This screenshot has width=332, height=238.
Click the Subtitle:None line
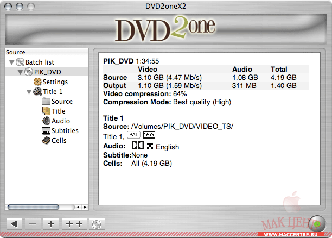[x=125, y=155]
